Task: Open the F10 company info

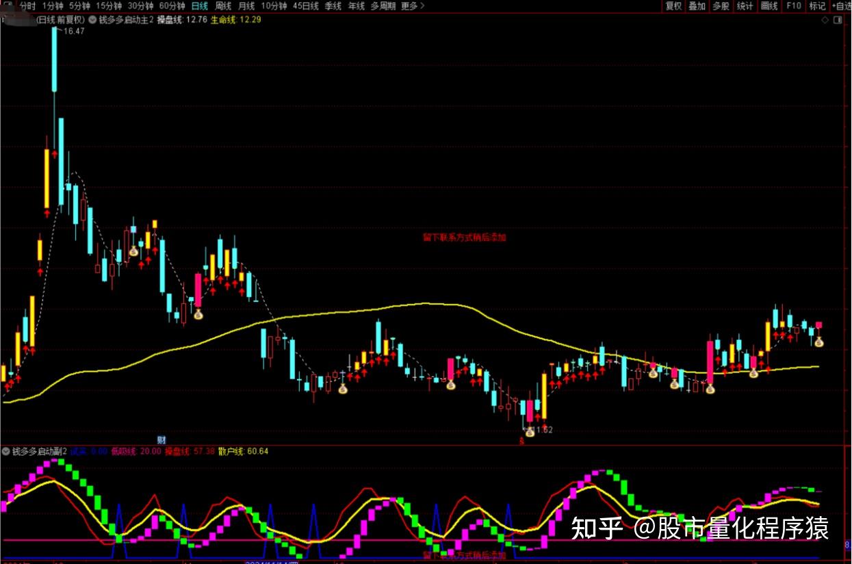Action: (x=794, y=5)
